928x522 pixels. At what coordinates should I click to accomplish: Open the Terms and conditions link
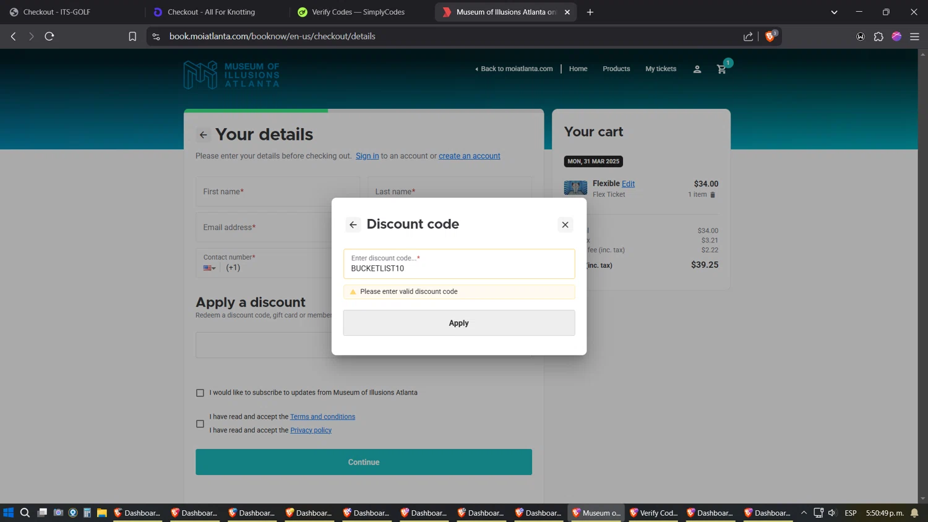point(322,417)
